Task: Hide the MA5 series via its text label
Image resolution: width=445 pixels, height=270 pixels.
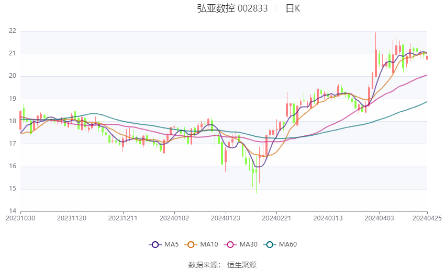Action: [171, 244]
